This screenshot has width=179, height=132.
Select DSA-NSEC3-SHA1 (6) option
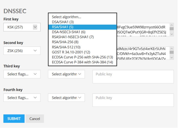[x=82, y=32]
